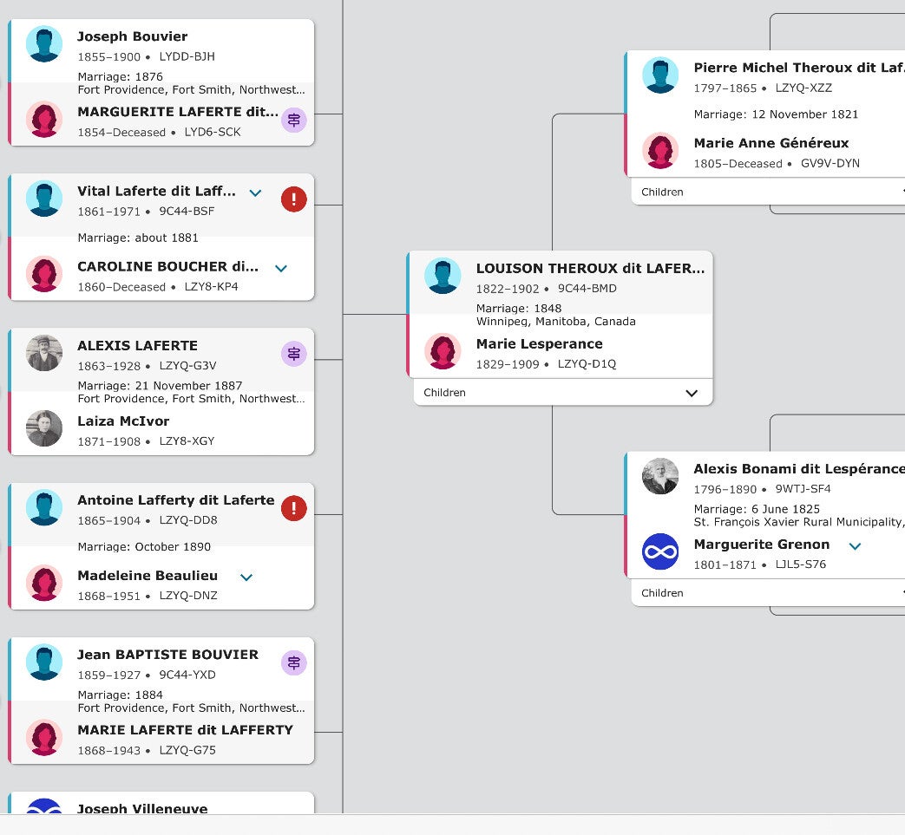The image size is (905, 835).
Task: Click Laiza McIvor's portrait photo
Action: 44,428
